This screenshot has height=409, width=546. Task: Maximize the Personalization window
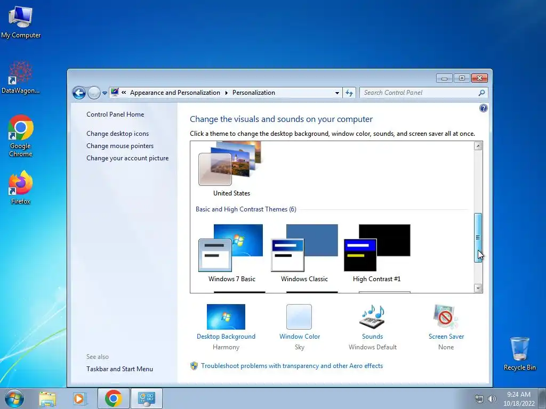click(462, 78)
